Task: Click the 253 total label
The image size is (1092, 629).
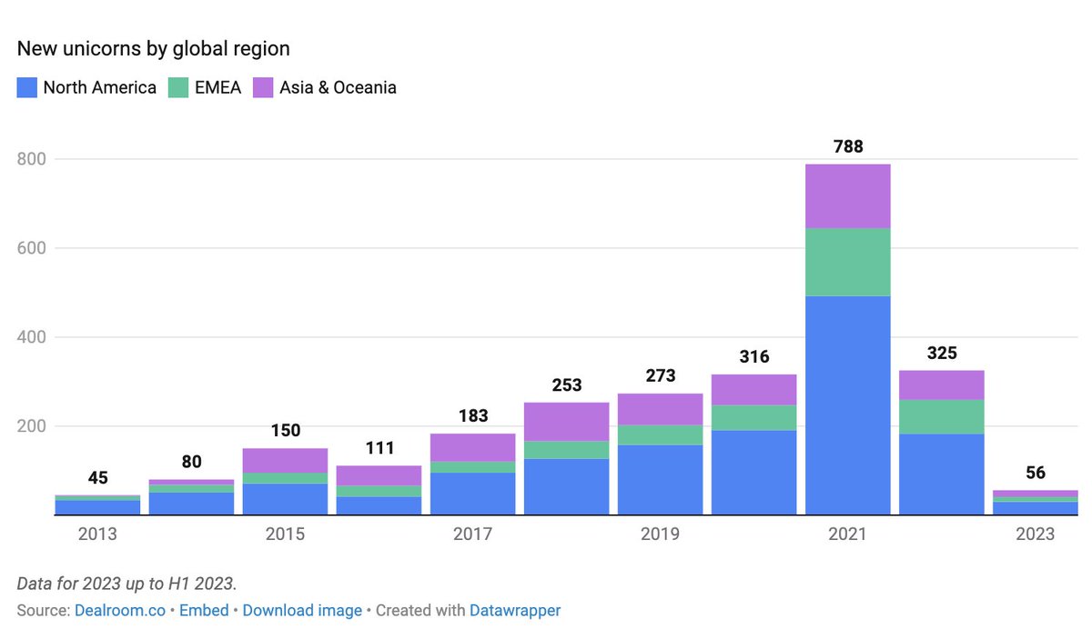Action: point(567,385)
